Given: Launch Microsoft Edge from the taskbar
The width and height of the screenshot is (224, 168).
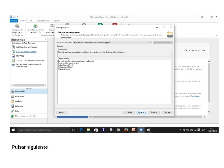Looking at the screenshot, I should (x=81, y=130).
